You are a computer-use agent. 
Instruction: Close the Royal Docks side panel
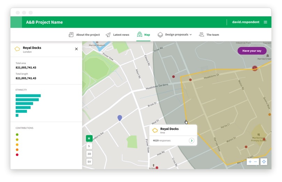pos(76,49)
